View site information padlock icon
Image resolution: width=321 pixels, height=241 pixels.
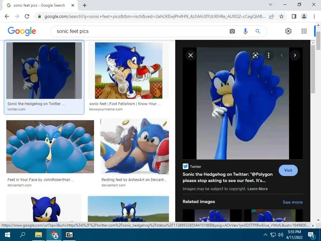[39, 16]
